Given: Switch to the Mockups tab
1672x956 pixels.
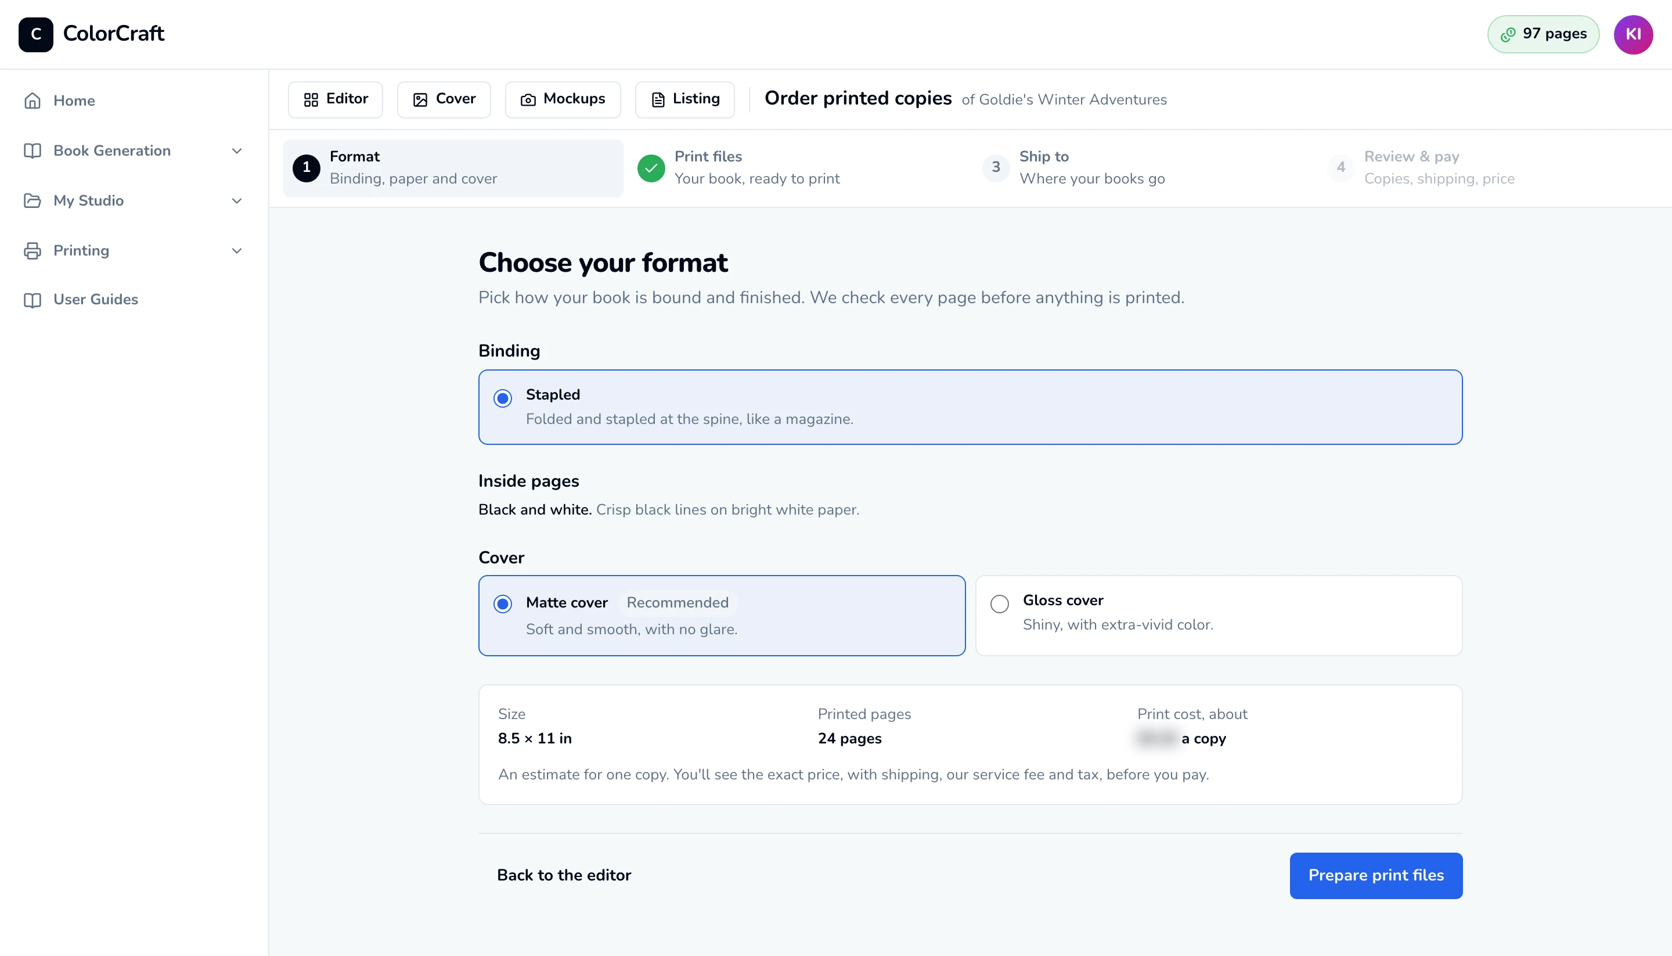Looking at the screenshot, I should [x=563, y=99].
